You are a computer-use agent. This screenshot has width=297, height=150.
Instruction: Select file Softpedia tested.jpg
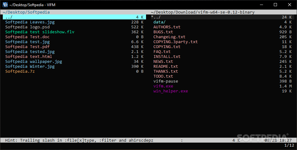(x=30, y=51)
